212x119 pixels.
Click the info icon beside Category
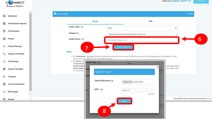(x=78, y=33)
